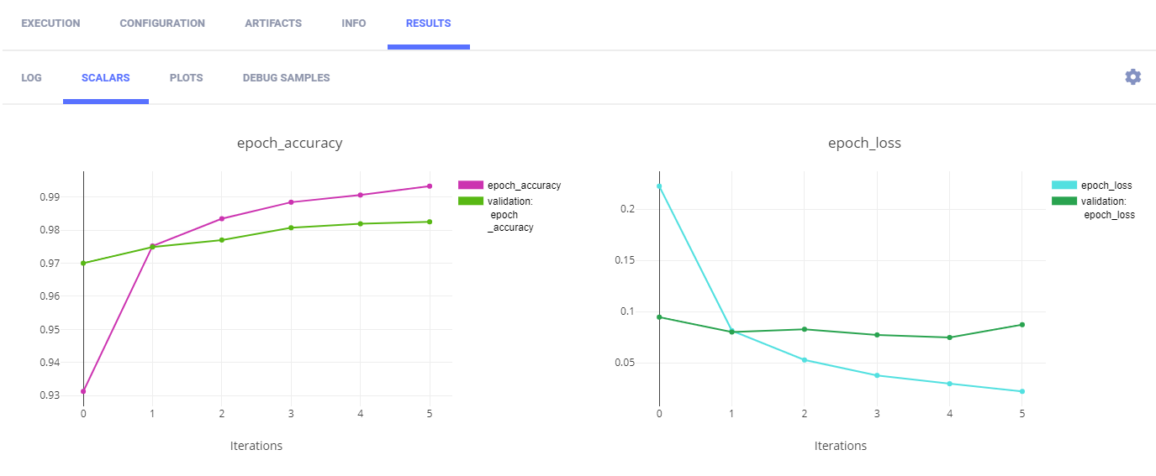Open the Log sub-tab
Viewport: 1156px width, 476px height.
click(31, 78)
